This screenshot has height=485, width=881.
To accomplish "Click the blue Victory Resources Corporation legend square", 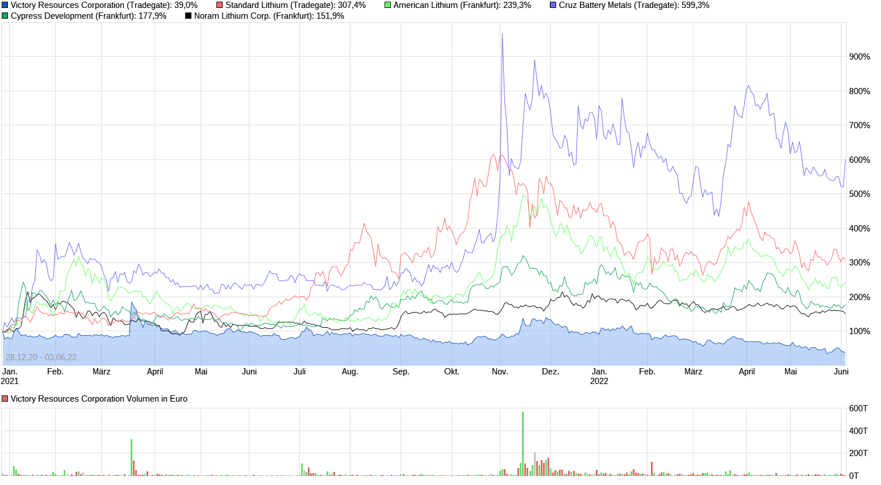I will [x=6, y=5].
